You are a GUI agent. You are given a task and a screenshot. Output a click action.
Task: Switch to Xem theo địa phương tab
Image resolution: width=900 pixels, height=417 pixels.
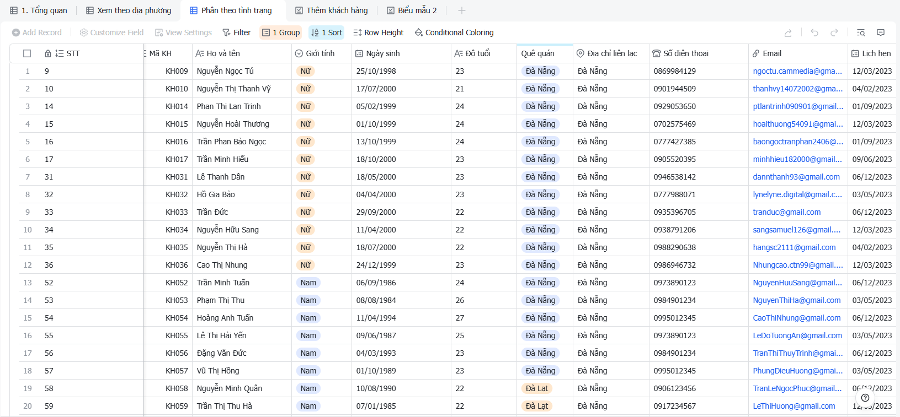pyautogui.click(x=129, y=10)
